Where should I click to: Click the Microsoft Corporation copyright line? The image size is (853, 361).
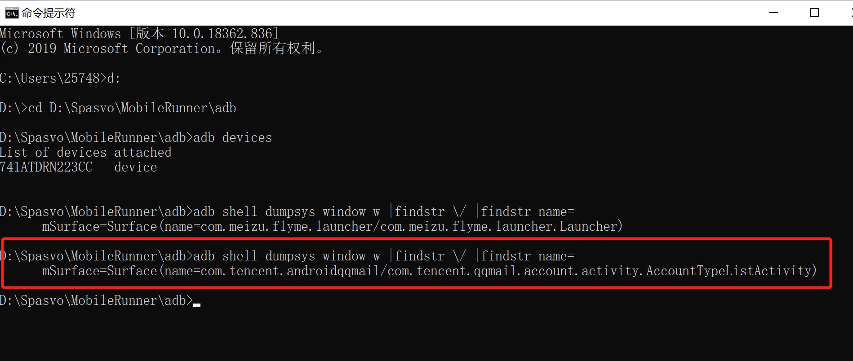(x=162, y=48)
